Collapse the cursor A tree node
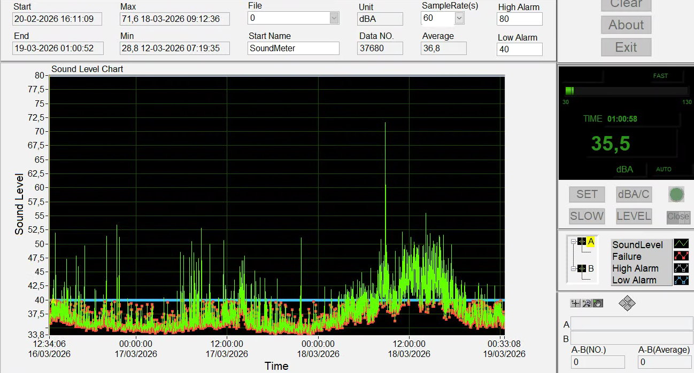Image resolution: width=694 pixels, height=373 pixels. point(573,241)
